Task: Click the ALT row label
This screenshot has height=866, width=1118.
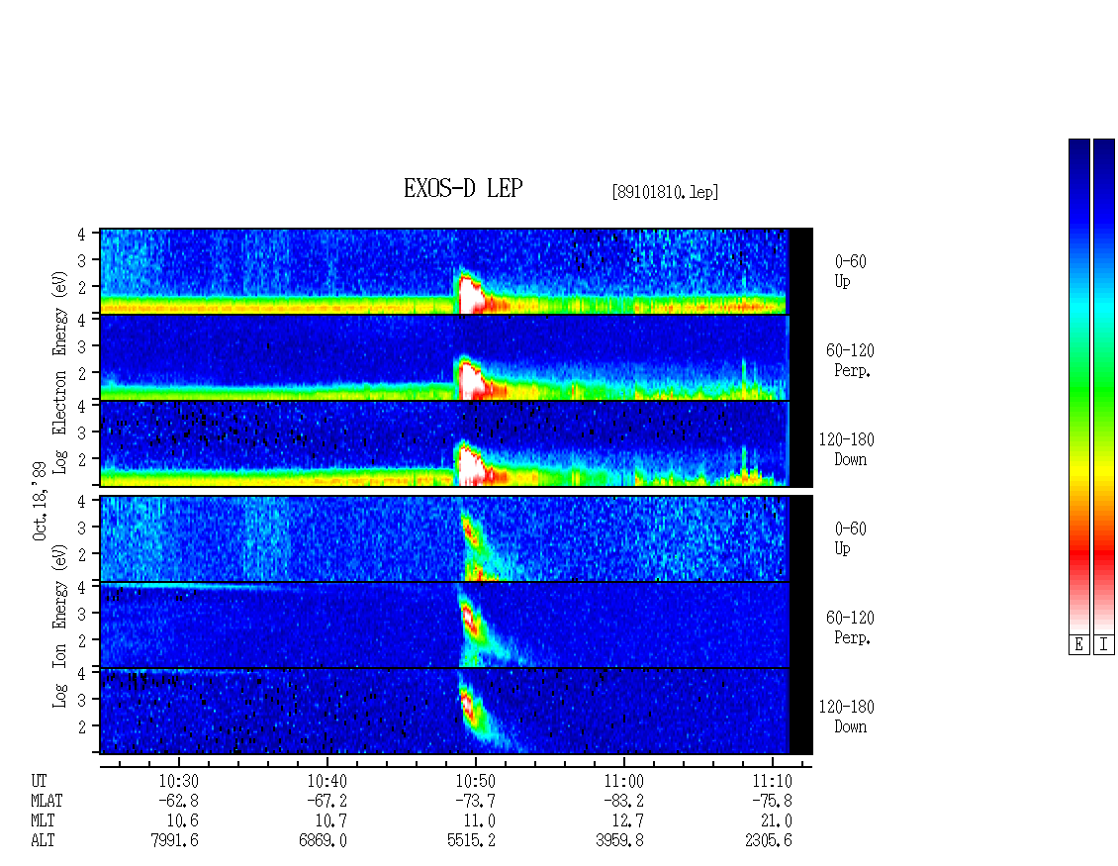Action: [x=43, y=841]
